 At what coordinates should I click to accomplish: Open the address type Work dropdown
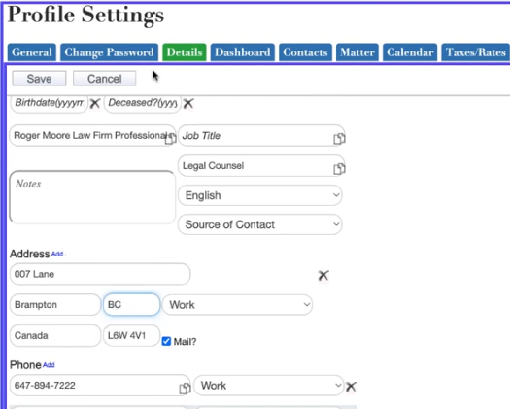[237, 304]
